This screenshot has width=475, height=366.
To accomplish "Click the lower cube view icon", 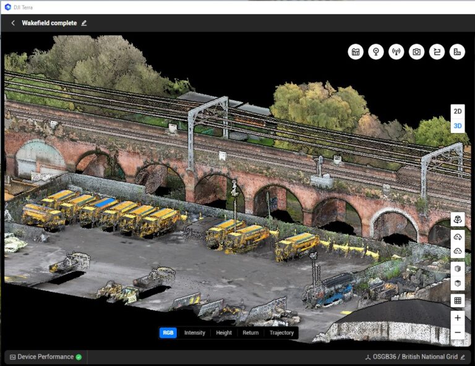I will pyautogui.click(x=458, y=283).
